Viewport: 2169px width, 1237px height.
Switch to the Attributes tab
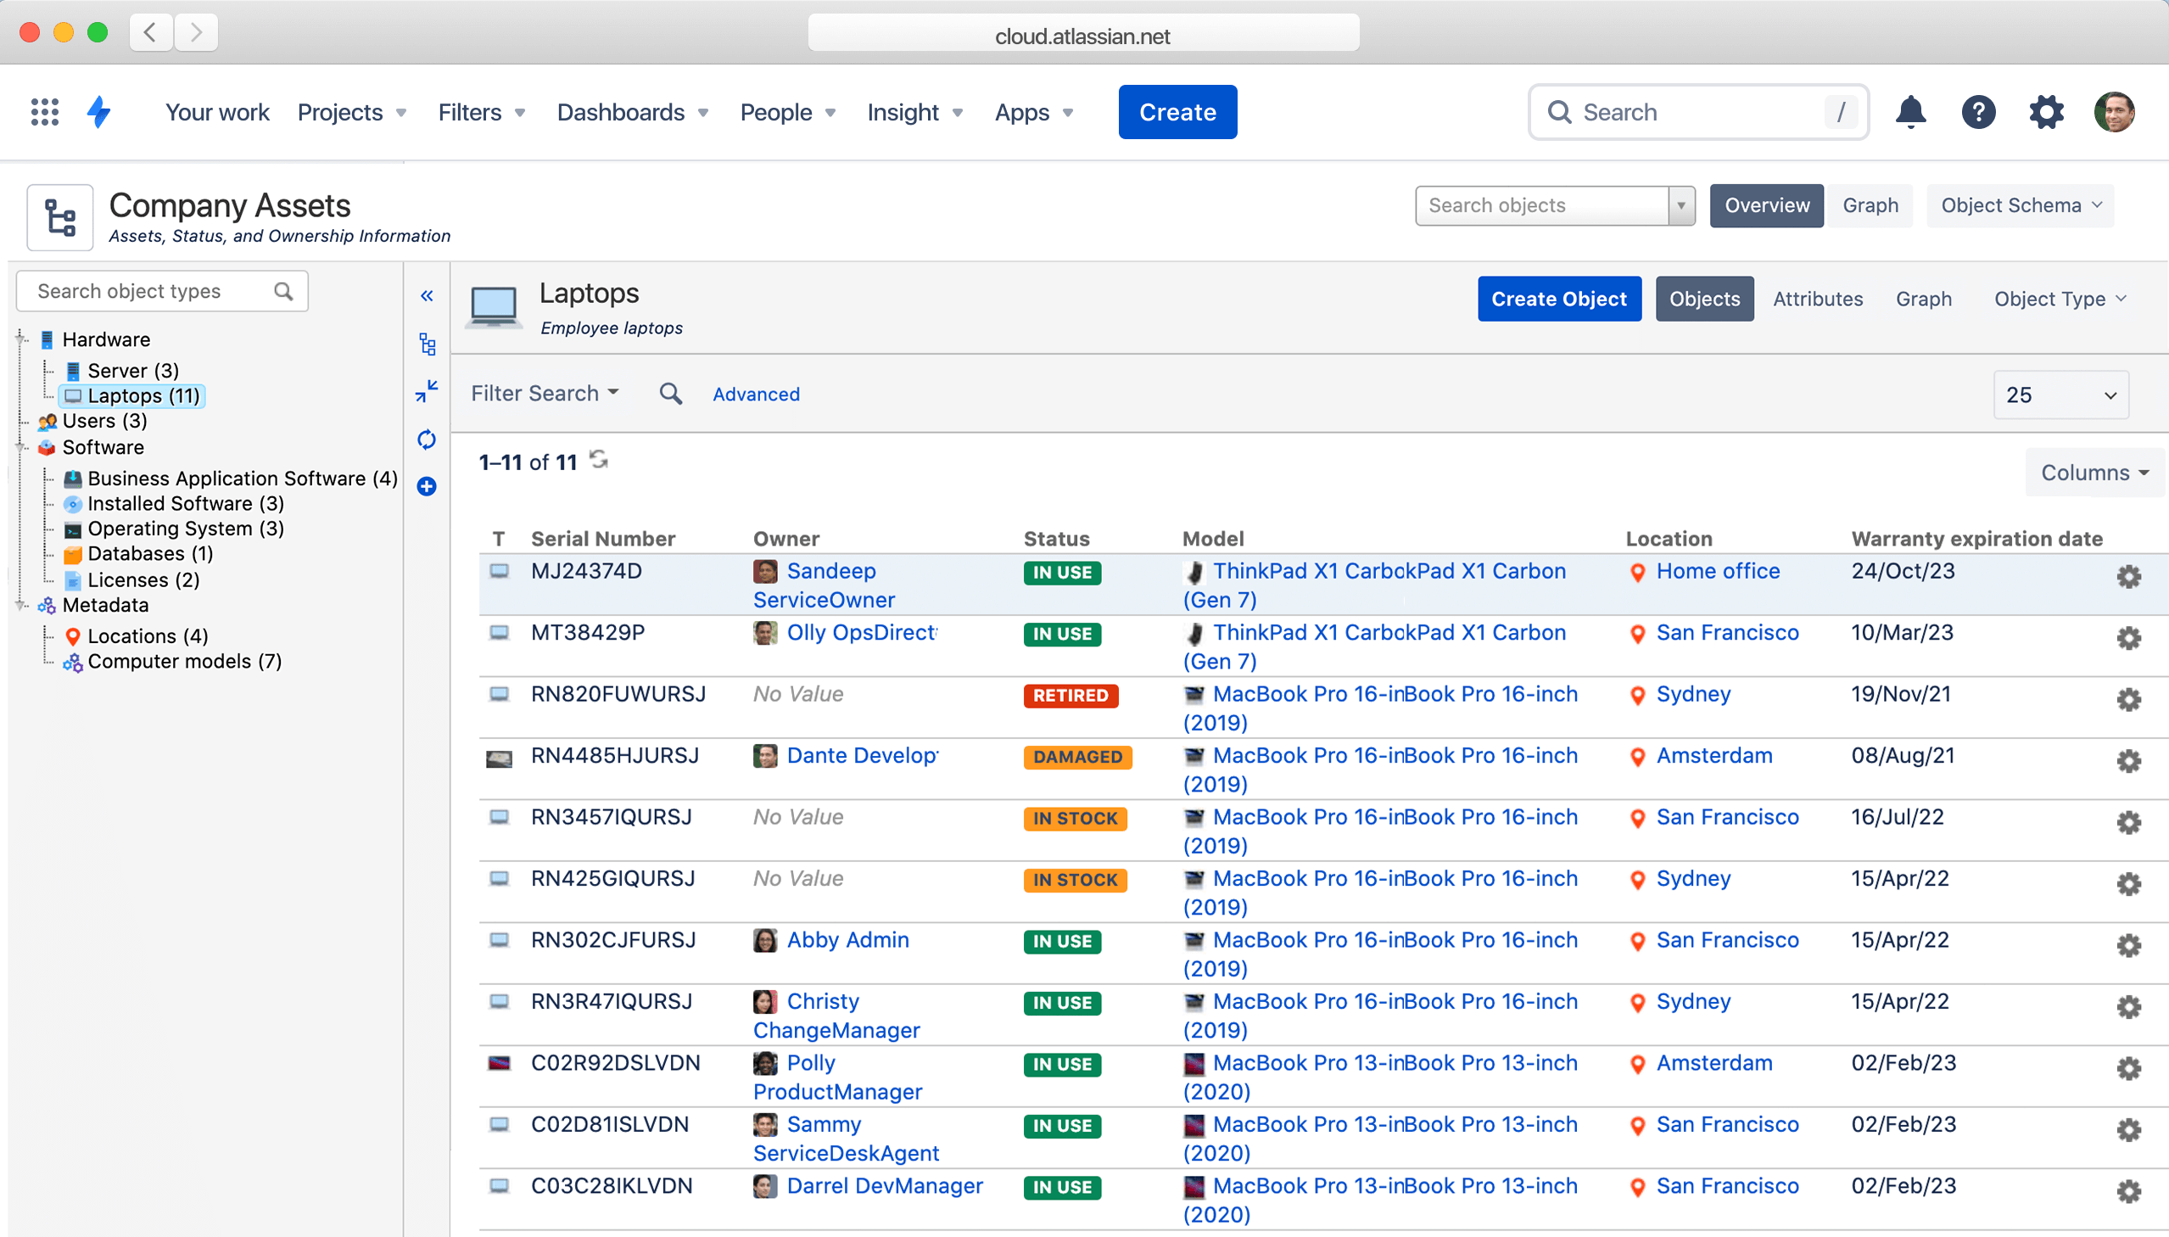[x=1817, y=298]
